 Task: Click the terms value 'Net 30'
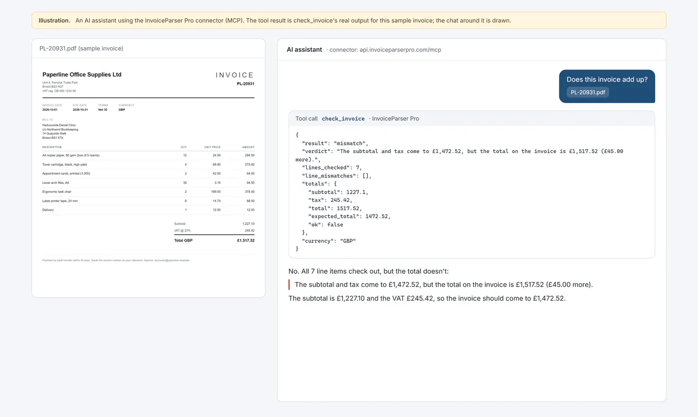[103, 110]
